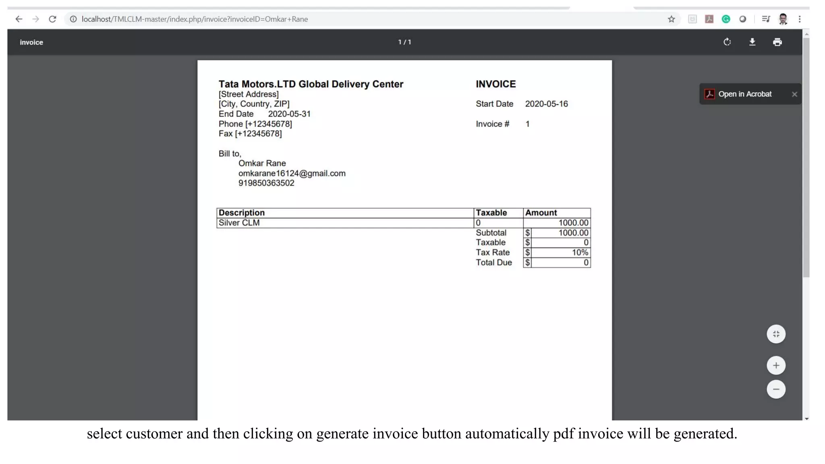Screen dimensions: 825x464
Task: Reload the invoice page
Action: point(52,19)
